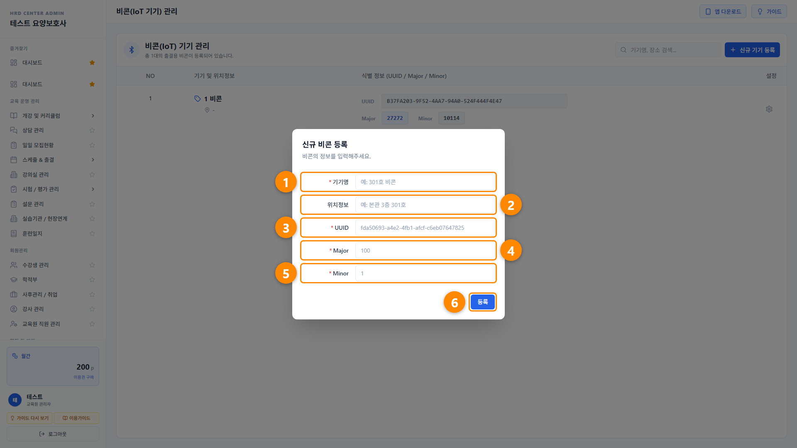Expand the 스케줄 & 출결 menu

point(53,160)
